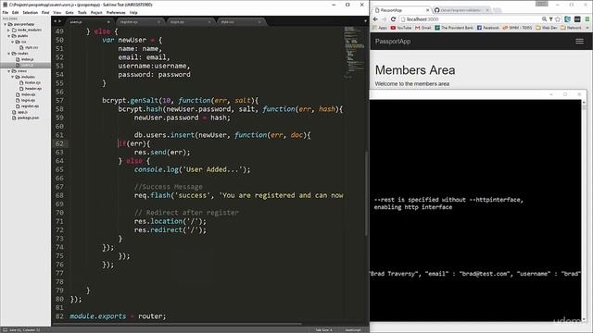The height and width of the screenshot is (333, 593).
Task: Close the login.ejs editor tab
Action: [209, 22]
